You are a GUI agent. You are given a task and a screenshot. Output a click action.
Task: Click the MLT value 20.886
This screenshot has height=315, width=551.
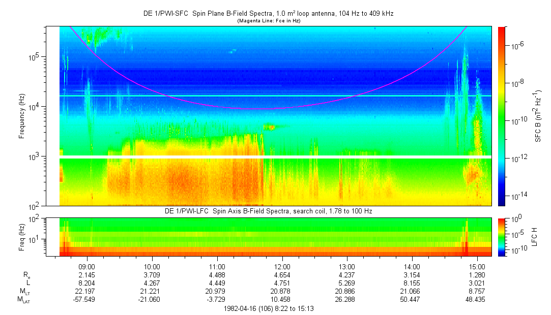[x=347, y=291]
